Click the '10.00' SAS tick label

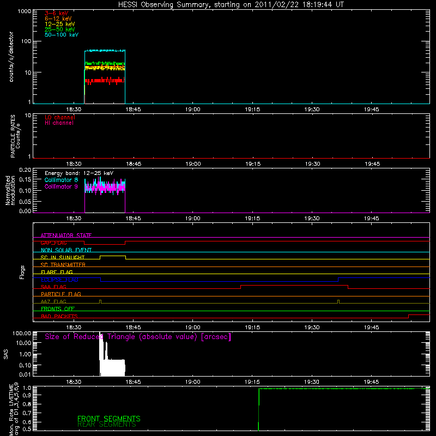pyautogui.click(x=23, y=343)
